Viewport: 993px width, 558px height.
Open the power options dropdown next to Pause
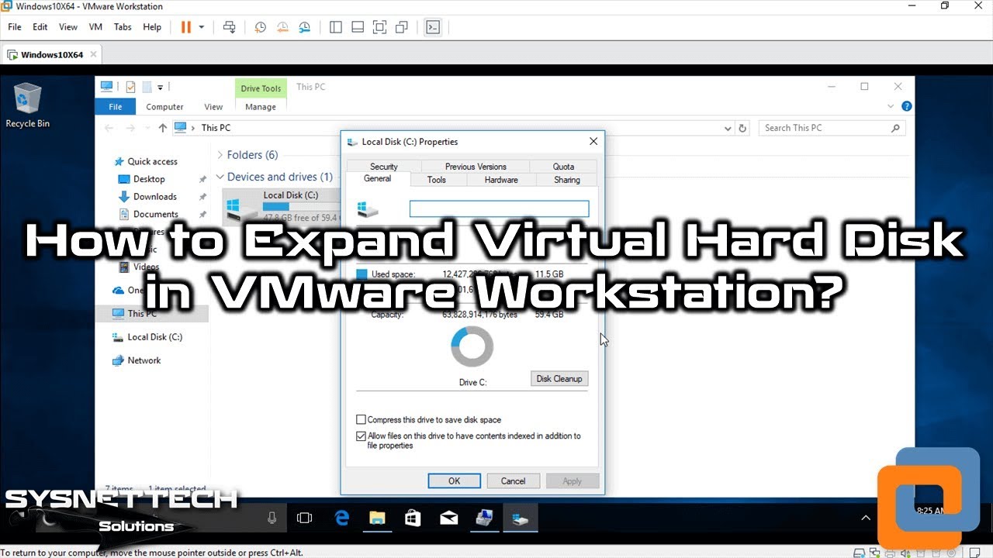pyautogui.click(x=202, y=26)
